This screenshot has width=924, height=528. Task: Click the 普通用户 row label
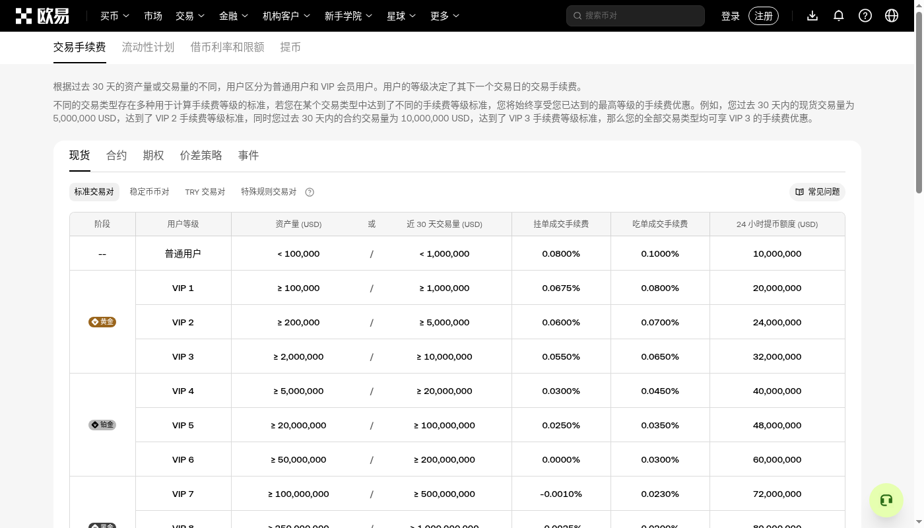(x=183, y=254)
